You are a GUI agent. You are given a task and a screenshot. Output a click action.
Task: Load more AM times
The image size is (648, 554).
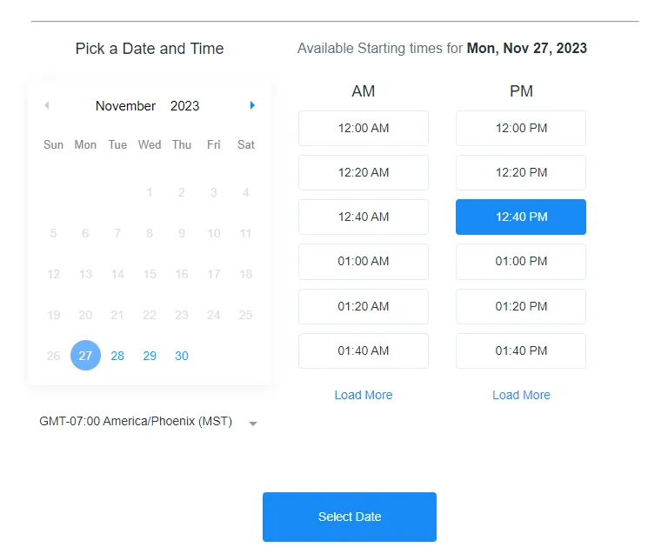coord(364,395)
